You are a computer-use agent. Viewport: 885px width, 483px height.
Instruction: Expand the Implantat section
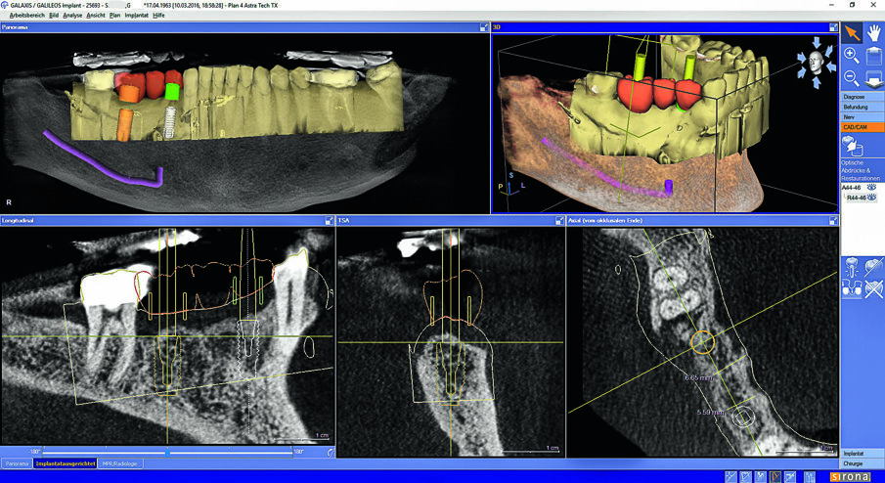point(863,453)
